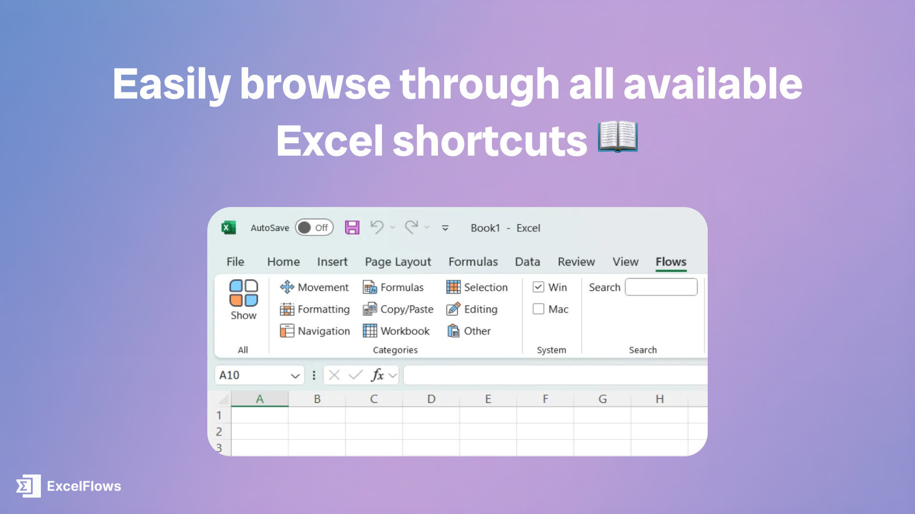Select column H header
This screenshot has height=514, width=915.
click(x=660, y=399)
